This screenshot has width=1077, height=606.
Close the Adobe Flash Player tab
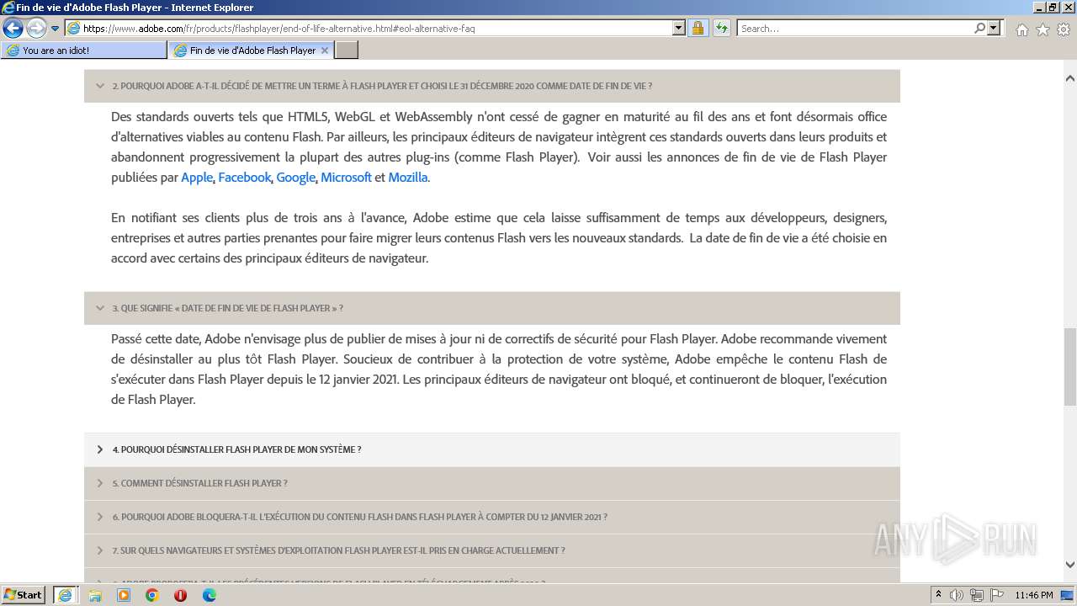[x=326, y=50]
